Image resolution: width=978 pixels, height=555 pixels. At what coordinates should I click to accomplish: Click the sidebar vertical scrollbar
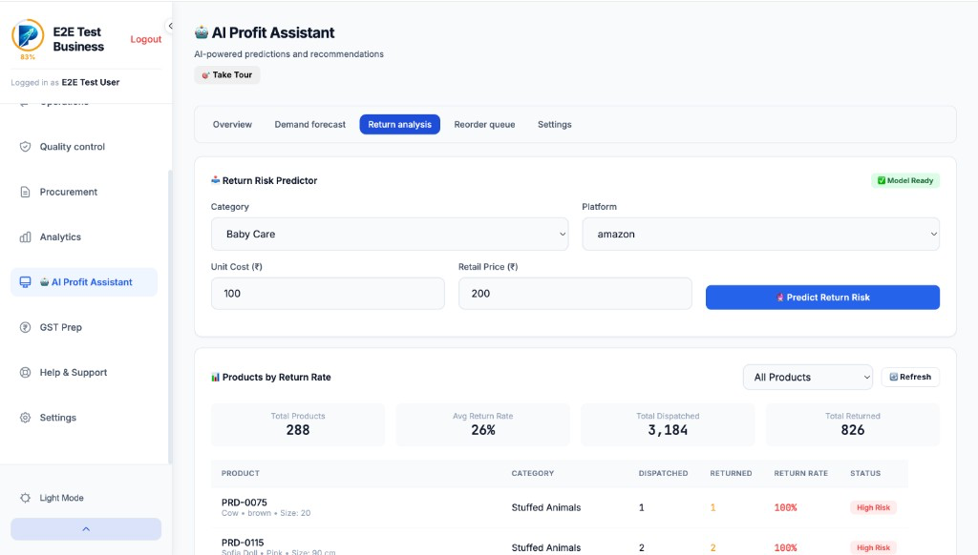pyautogui.click(x=170, y=317)
